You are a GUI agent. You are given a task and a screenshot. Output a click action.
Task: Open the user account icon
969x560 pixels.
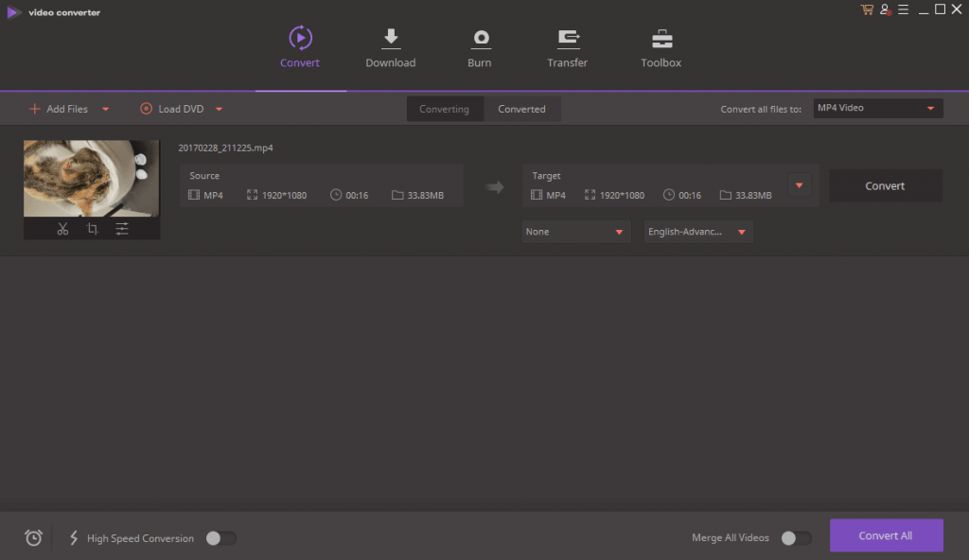[x=885, y=9]
